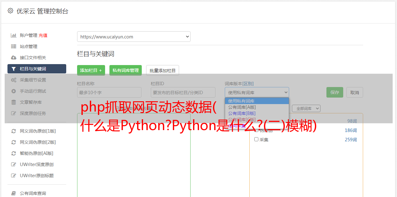
Task: Open 公有词库查询 in the sidebar
Action: (33, 193)
